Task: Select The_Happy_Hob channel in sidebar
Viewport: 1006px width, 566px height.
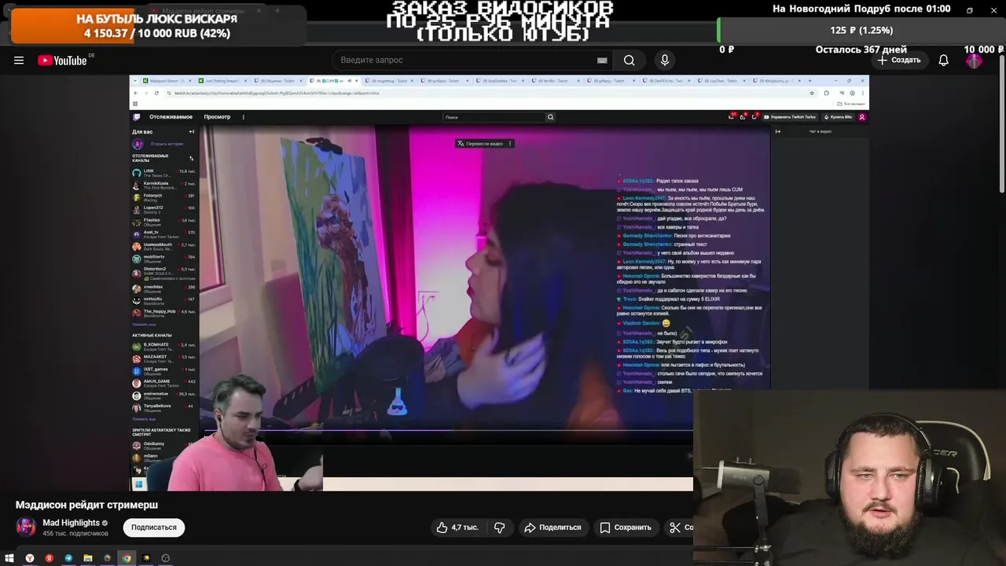Action: point(163,312)
